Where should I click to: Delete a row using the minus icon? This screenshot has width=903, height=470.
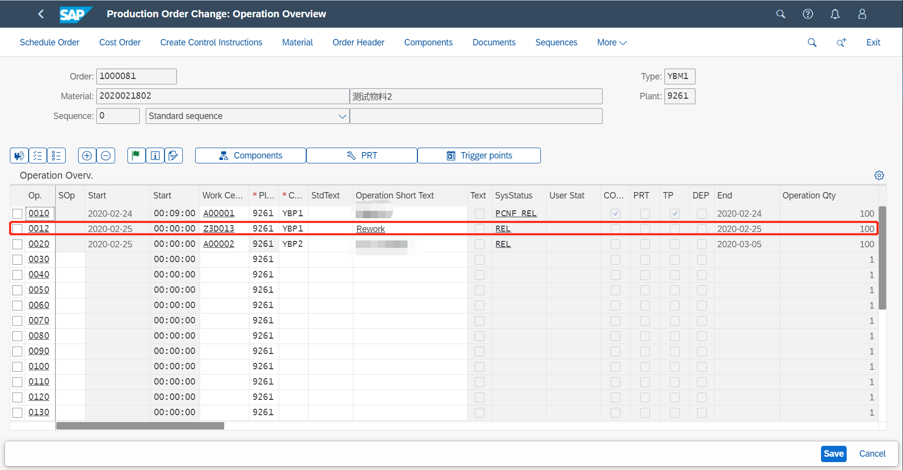(105, 155)
